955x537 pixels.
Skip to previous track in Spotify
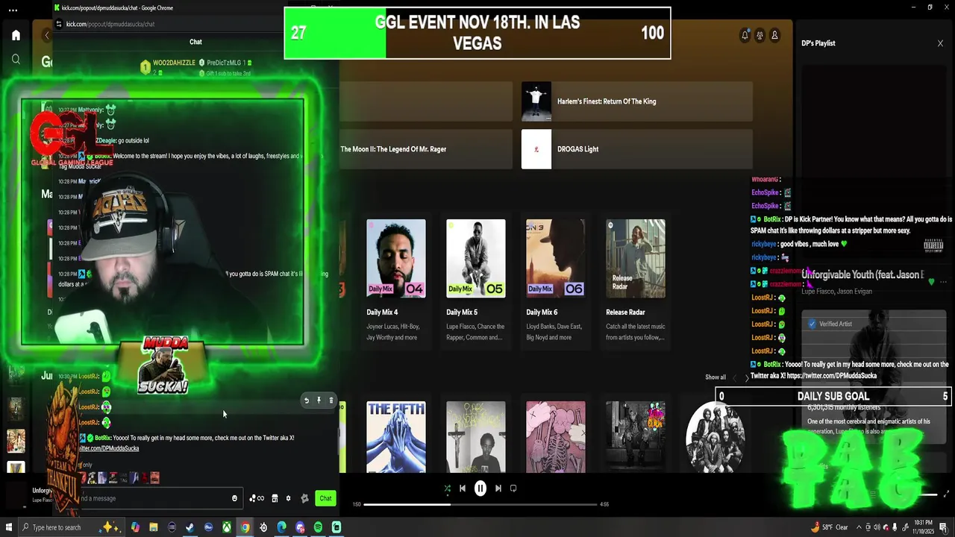[x=463, y=489]
